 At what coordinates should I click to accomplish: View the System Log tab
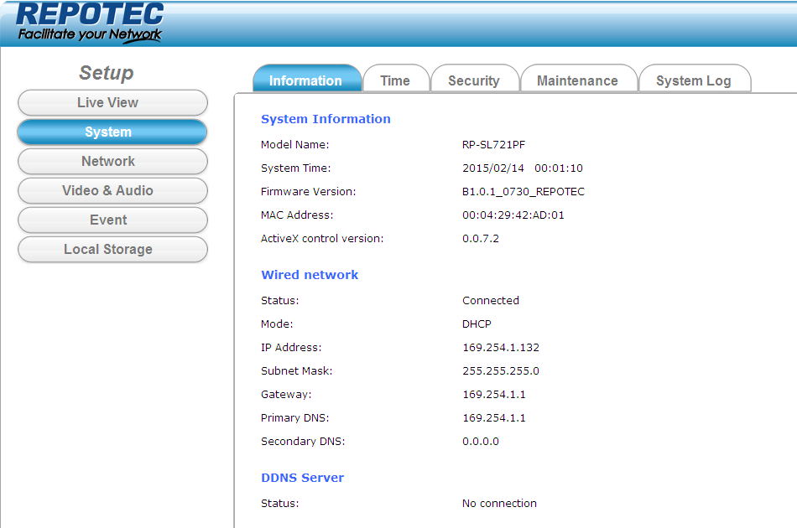coord(693,80)
